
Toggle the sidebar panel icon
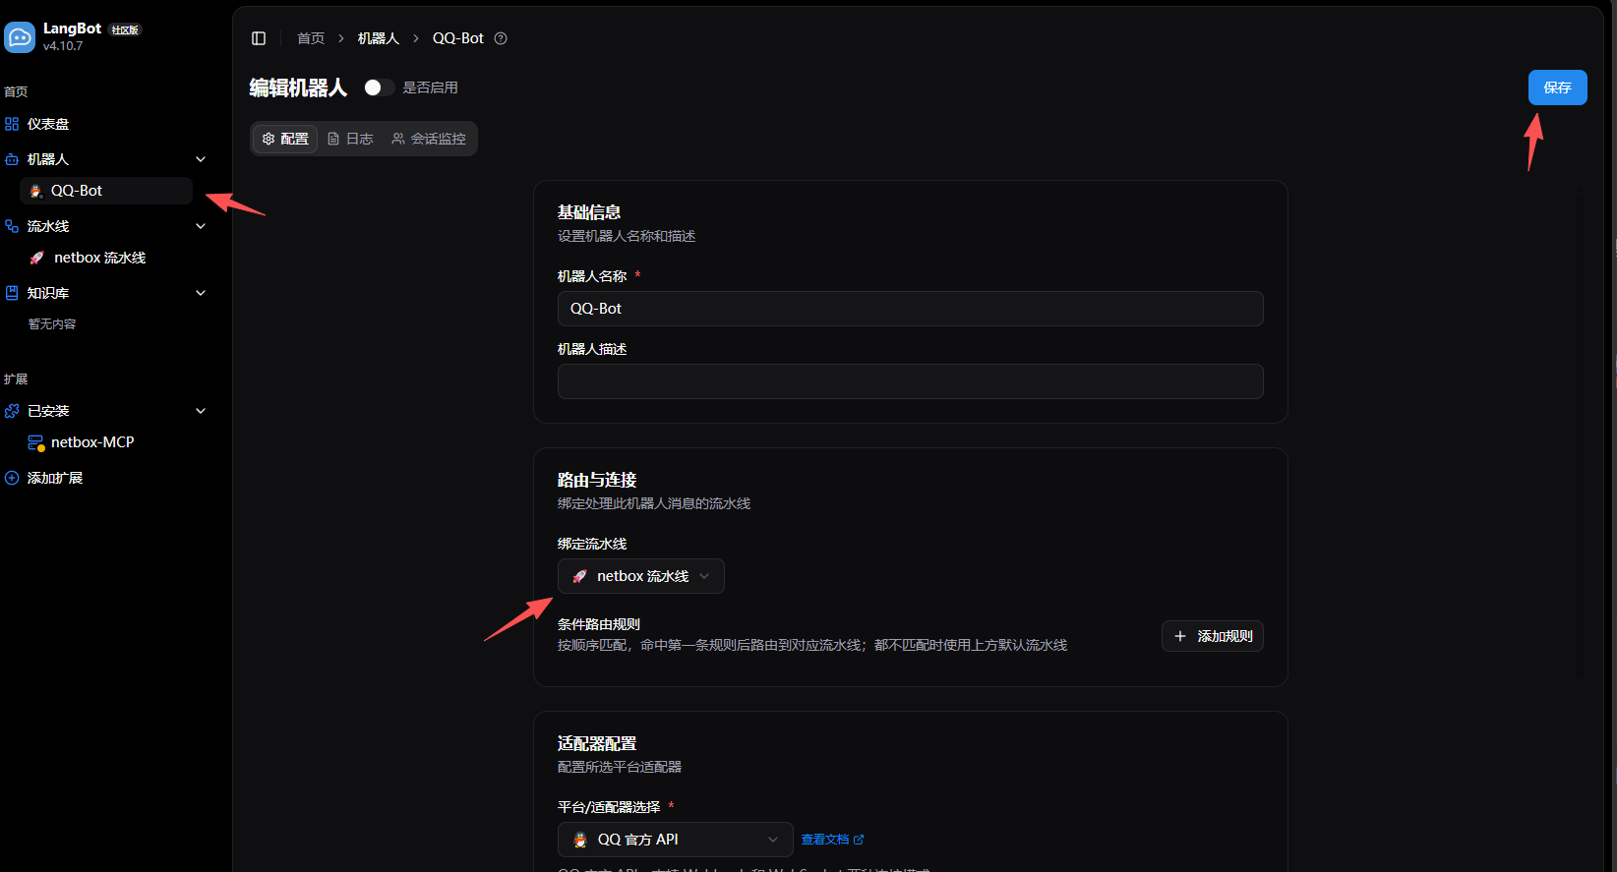tap(259, 38)
